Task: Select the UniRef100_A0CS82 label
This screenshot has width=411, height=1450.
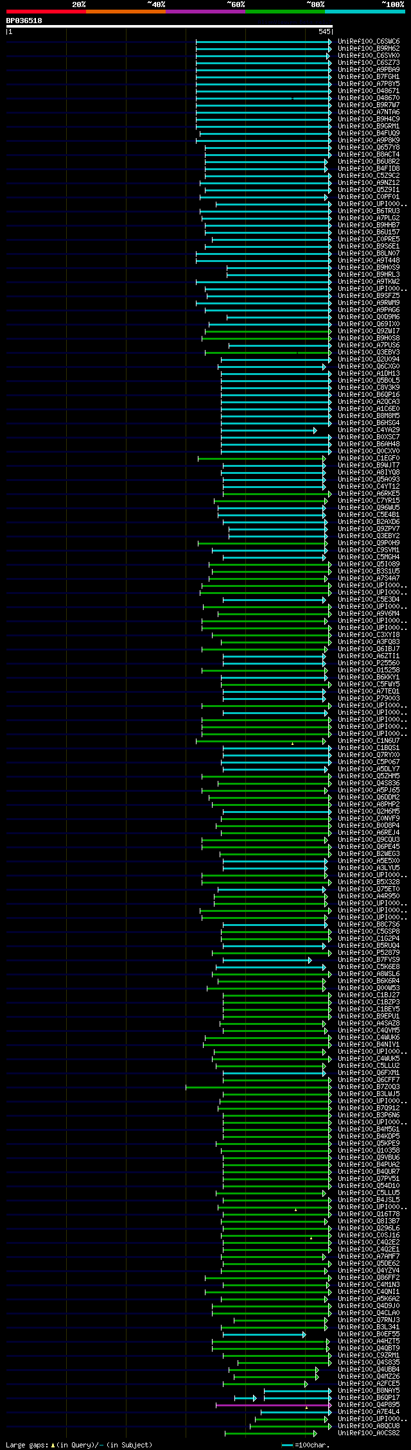Action: 369,1433
